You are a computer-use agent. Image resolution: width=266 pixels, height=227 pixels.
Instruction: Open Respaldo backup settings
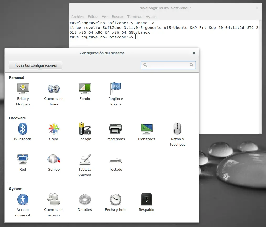pos(146,203)
